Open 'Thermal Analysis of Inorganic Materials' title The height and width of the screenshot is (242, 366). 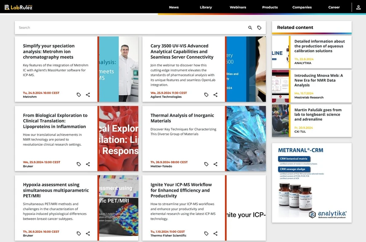click(x=182, y=118)
